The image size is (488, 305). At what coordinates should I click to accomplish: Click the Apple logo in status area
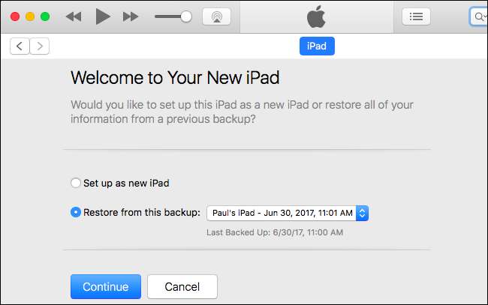(x=316, y=16)
